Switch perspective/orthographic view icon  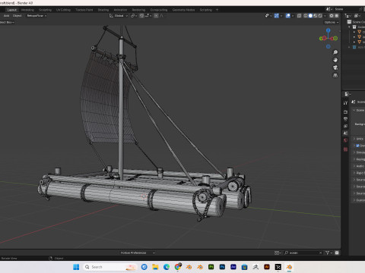click(335, 75)
